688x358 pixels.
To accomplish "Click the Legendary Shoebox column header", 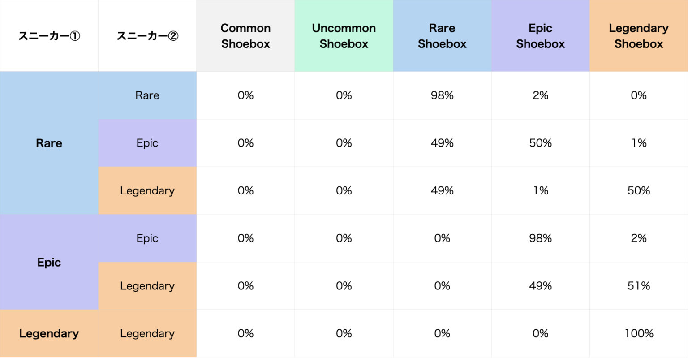I will [x=638, y=36].
